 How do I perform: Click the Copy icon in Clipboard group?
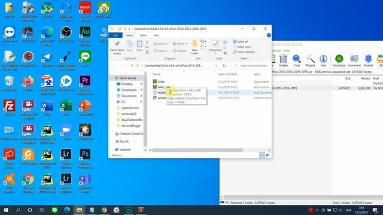pyautogui.click(x=129, y=46)
